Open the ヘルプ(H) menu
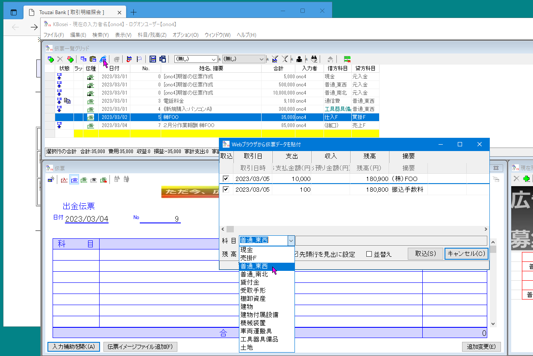Image resolution: width=533 pixels, height=356 pixels. click(x=247, y=35)
